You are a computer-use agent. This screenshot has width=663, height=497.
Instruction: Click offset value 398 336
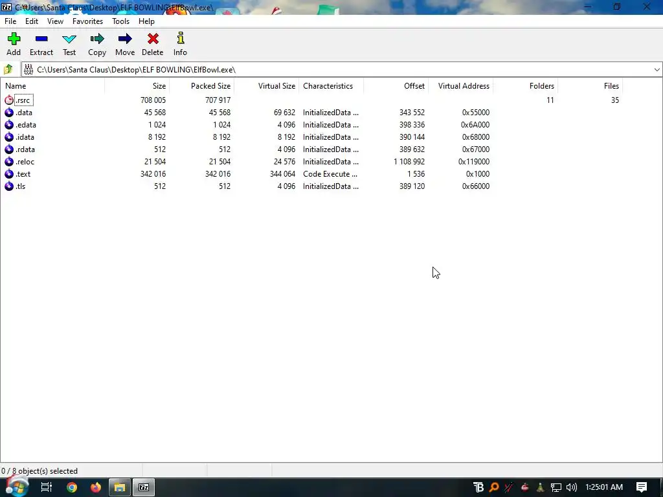tap(412, 125)
